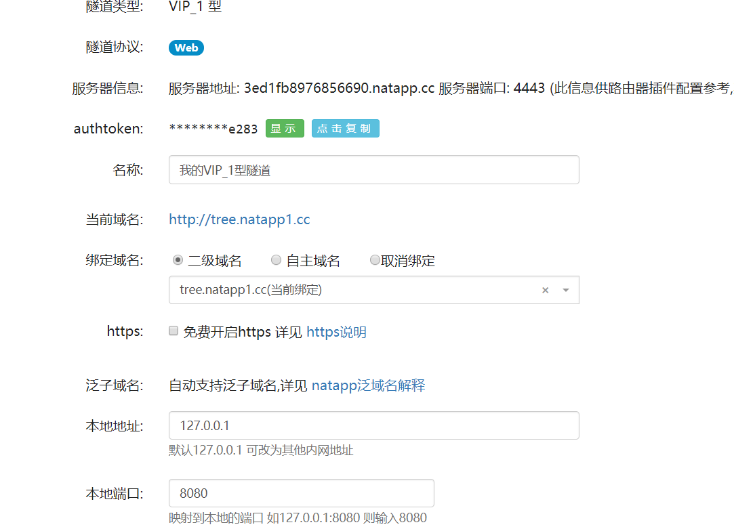Click the green 显示 button to show the authtoken
The height and width of the screenshot is (529, 734).
[x=285, y=129]
